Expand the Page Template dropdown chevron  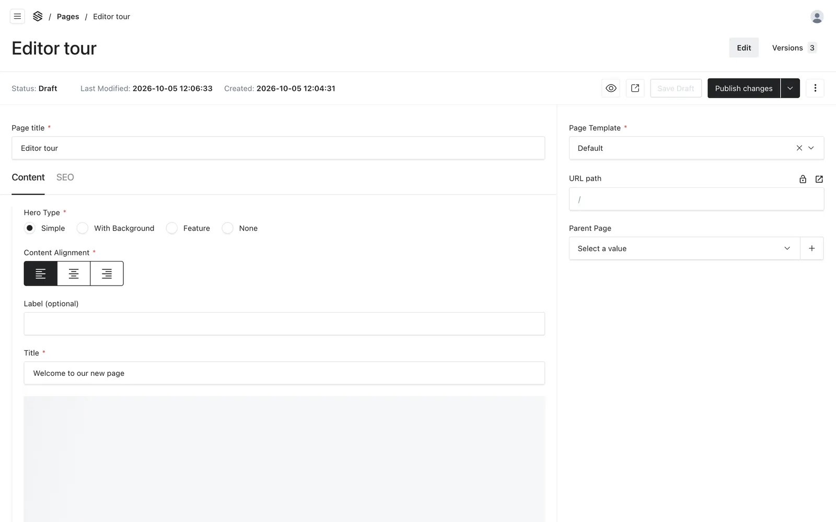click(811, 148)
